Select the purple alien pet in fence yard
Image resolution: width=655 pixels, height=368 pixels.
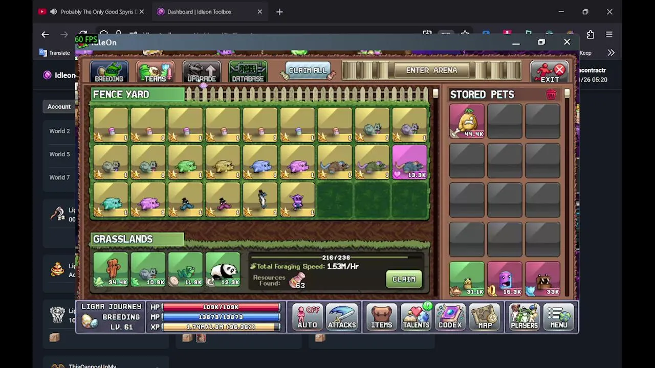tap(297, 200)
